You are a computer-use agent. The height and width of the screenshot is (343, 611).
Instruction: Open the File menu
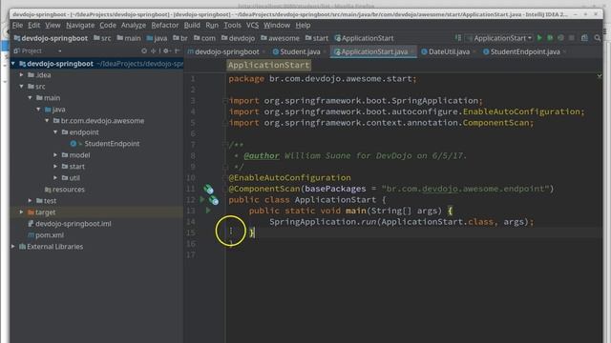click(x=17, y=26)
